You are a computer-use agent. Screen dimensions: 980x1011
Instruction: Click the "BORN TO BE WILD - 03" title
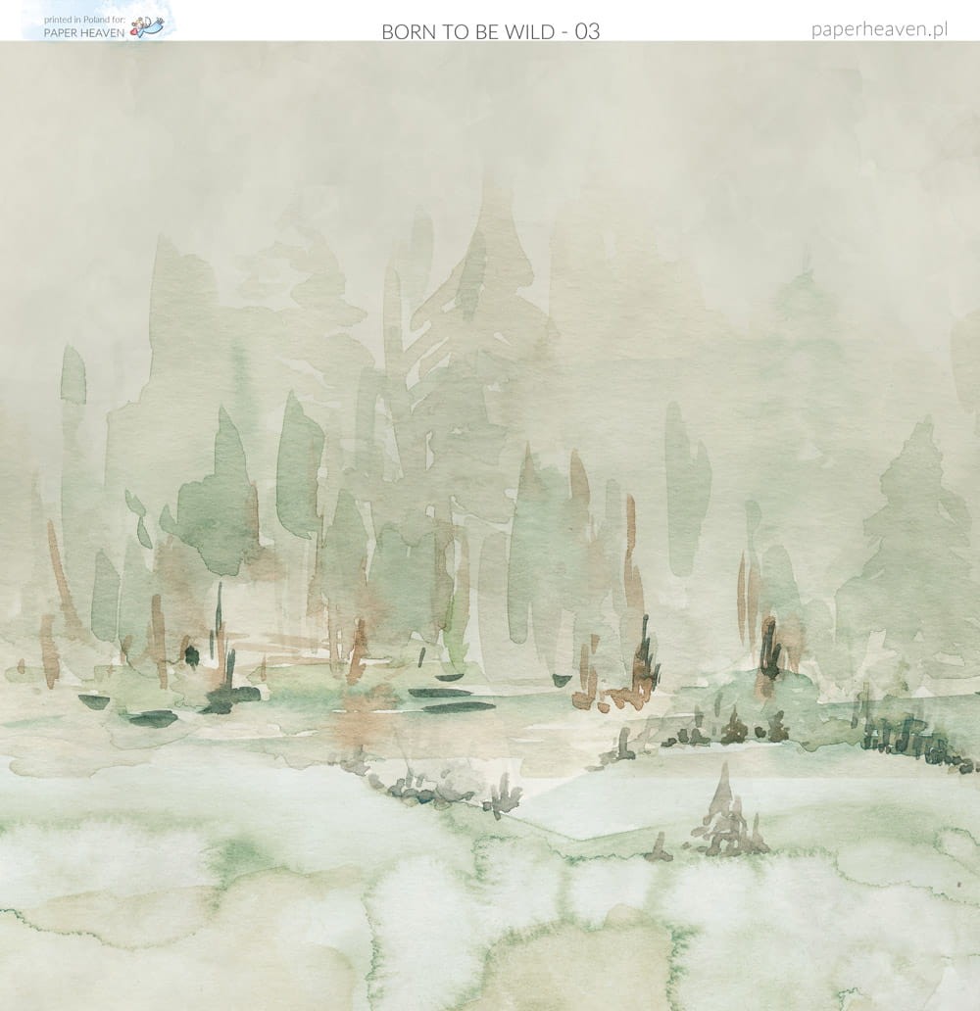pos(490,31)
